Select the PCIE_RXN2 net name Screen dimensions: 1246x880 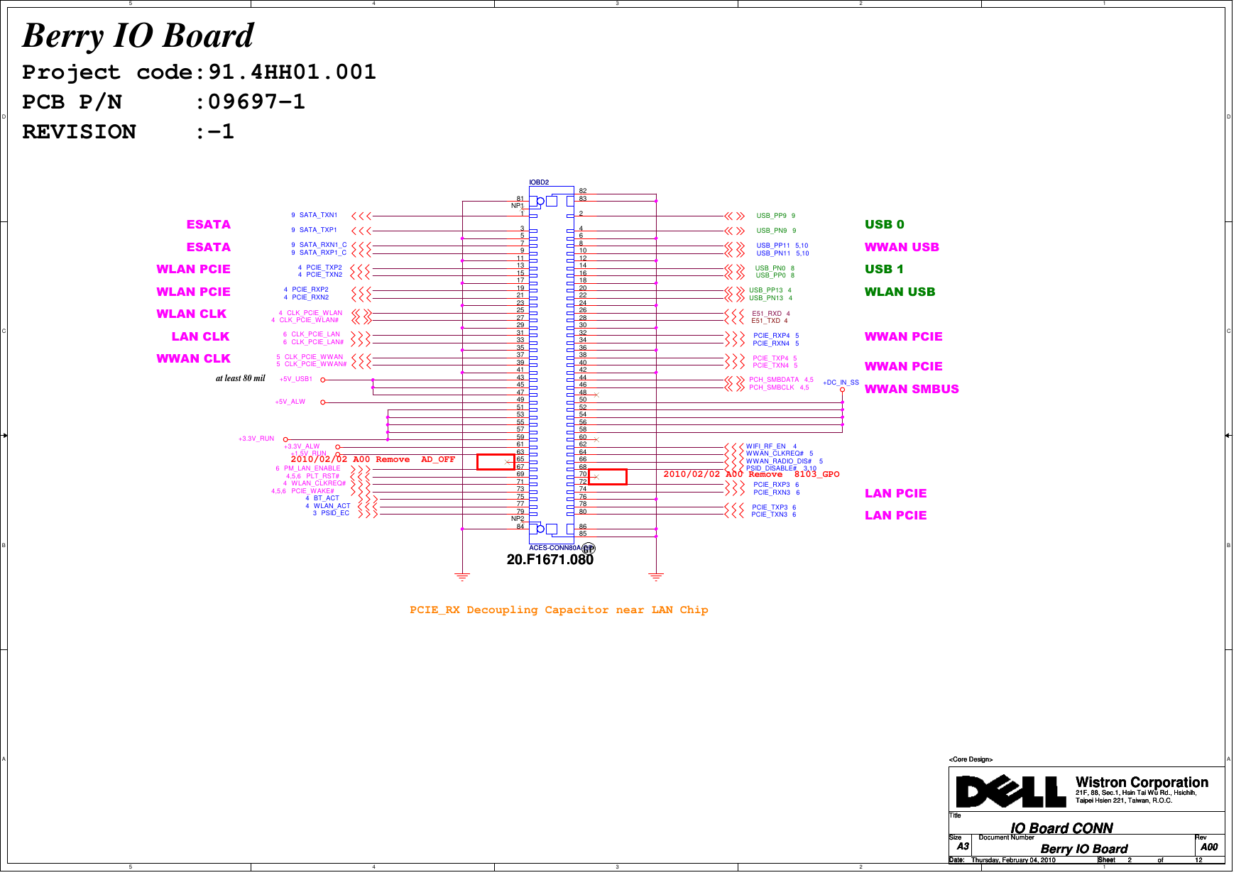(310, 297)
